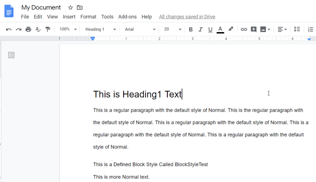The image size is (316, 182).
Task: Click the My Document title field
Action: point(41,7)
